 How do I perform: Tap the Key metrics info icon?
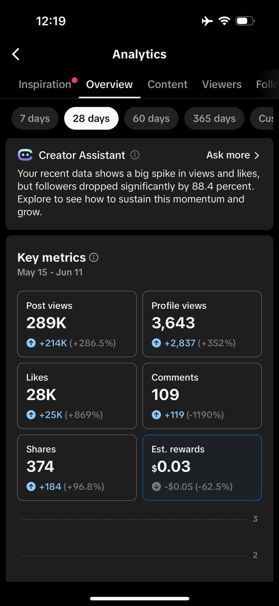click(x=94, y=258)
